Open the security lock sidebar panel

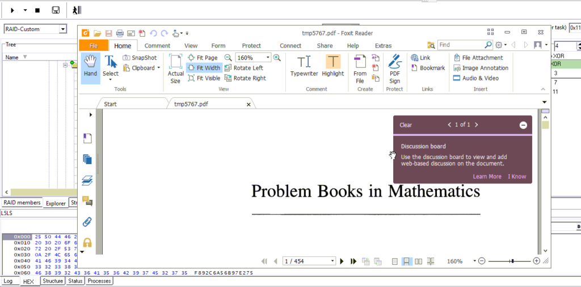(87, 243)
